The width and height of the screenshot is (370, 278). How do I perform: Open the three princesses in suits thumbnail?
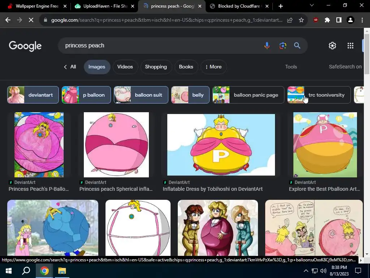pyautogui.click(x=218, y=228)
